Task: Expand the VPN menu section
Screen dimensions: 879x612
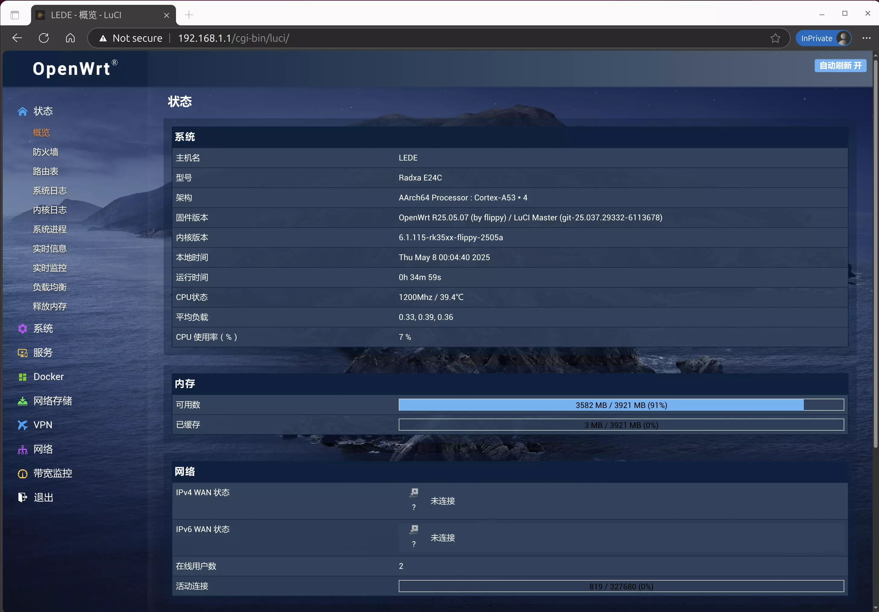Action: pos(43,425)
